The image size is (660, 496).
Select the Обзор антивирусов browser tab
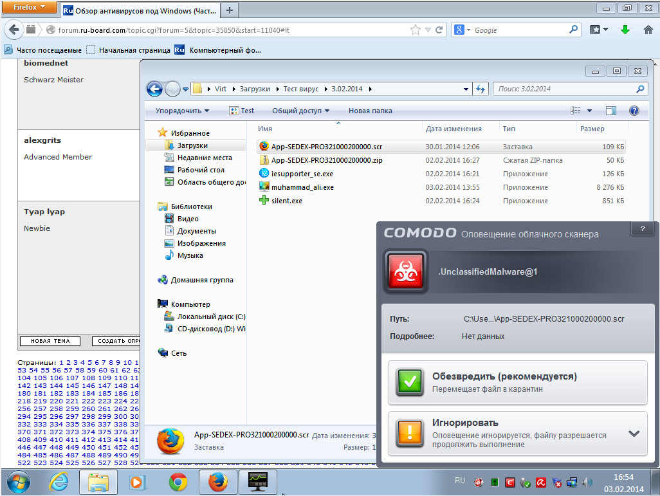click(x=140, y=10)
